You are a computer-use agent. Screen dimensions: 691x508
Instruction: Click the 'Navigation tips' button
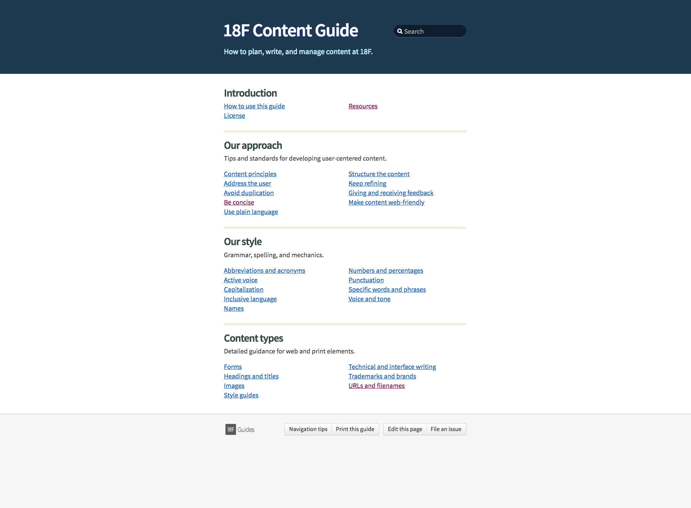[308, 429]
